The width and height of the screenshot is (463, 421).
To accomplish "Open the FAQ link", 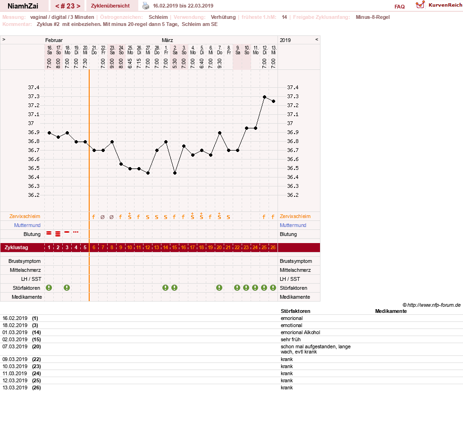I will point(399,7).
